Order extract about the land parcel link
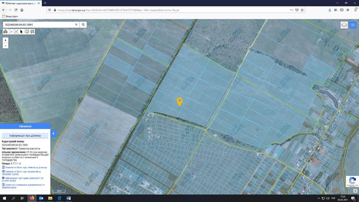 [x=24, y=167]
